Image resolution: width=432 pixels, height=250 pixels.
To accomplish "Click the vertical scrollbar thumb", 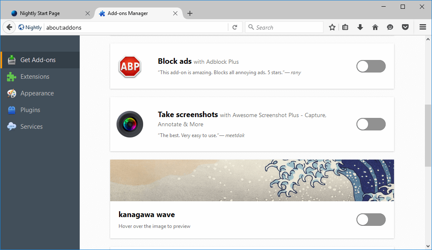I will [428, 135].
